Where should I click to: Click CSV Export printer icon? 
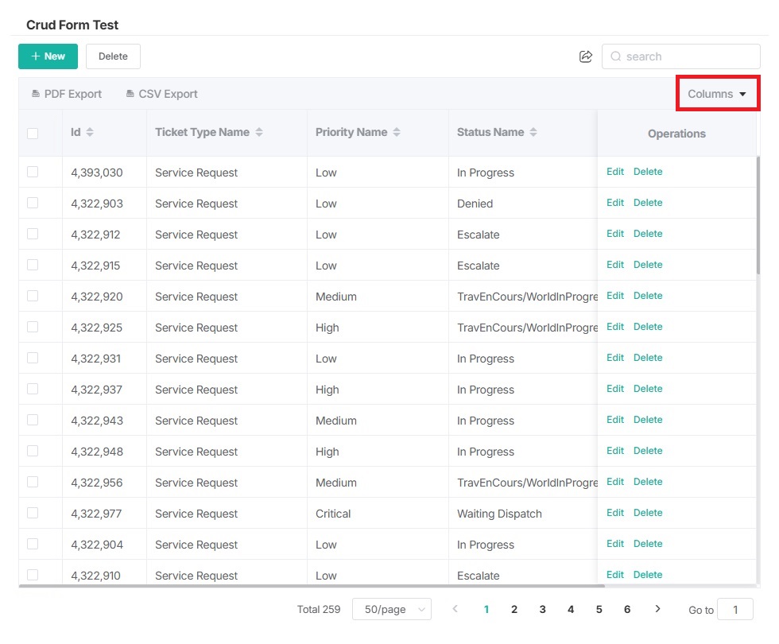pos(130,94)
